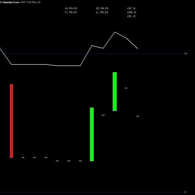Click the OL: 0 reading
The width and height of the screenshot is (195, 195).
coord(131,16)
